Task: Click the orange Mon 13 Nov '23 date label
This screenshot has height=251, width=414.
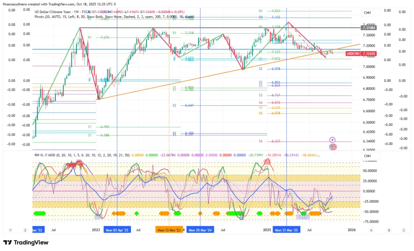Action: point(169,230)
